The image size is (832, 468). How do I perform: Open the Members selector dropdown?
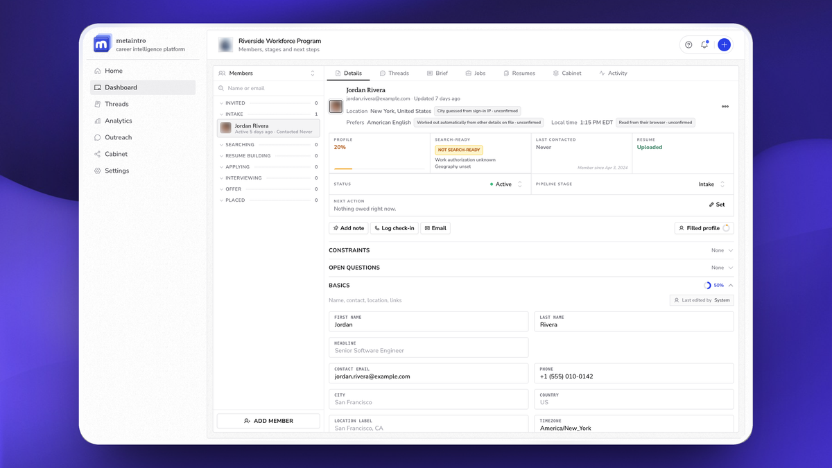coord(268,73)
